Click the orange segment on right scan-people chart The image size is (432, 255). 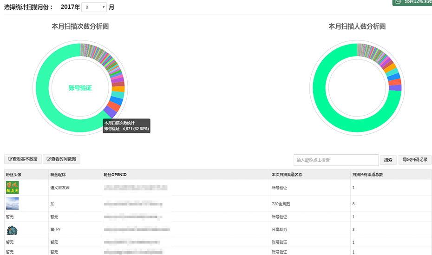[x=391, y=70]
